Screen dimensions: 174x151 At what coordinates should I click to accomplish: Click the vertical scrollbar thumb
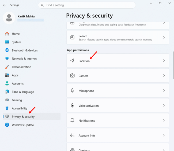point(173,65)
